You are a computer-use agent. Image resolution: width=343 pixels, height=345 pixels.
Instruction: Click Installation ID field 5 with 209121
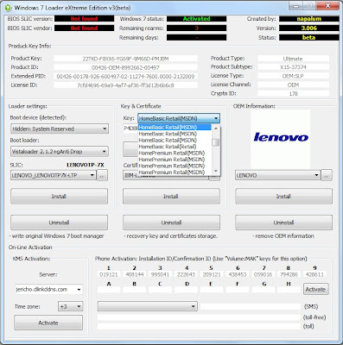click(x=212, y=274)
